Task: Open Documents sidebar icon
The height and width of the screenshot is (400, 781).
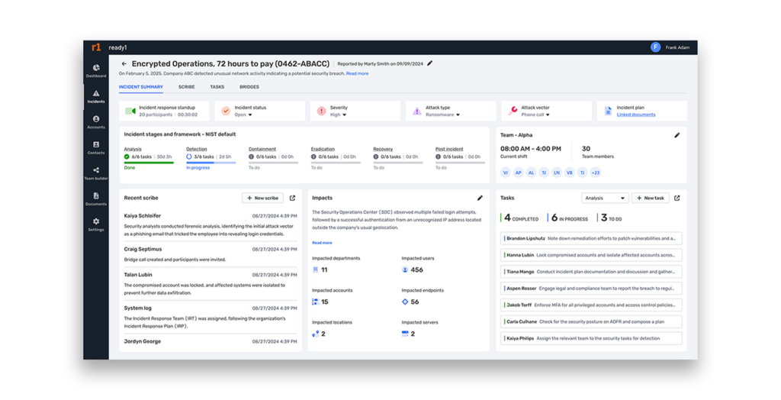Action: point(96,198)
